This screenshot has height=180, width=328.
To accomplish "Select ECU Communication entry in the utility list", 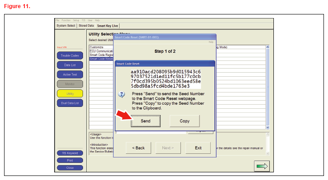I will 101,51.
